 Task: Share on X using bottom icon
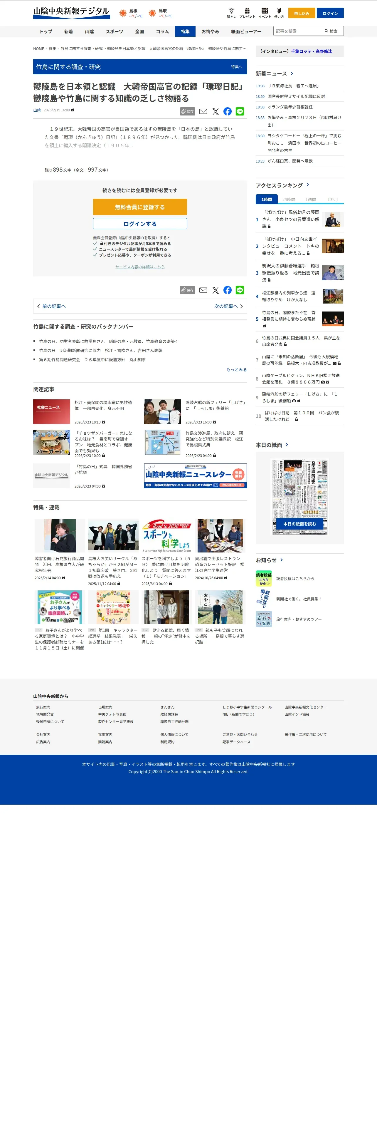point(216,290)
